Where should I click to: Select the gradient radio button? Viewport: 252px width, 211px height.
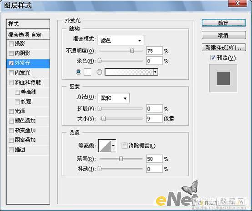pyautogui.click(x=100, y=72)
